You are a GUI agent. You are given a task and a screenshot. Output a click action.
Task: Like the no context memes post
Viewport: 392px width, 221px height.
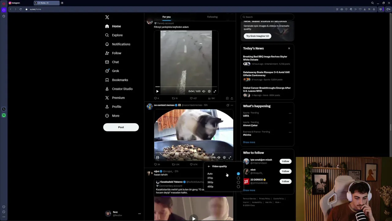click(x=194, y=165)
